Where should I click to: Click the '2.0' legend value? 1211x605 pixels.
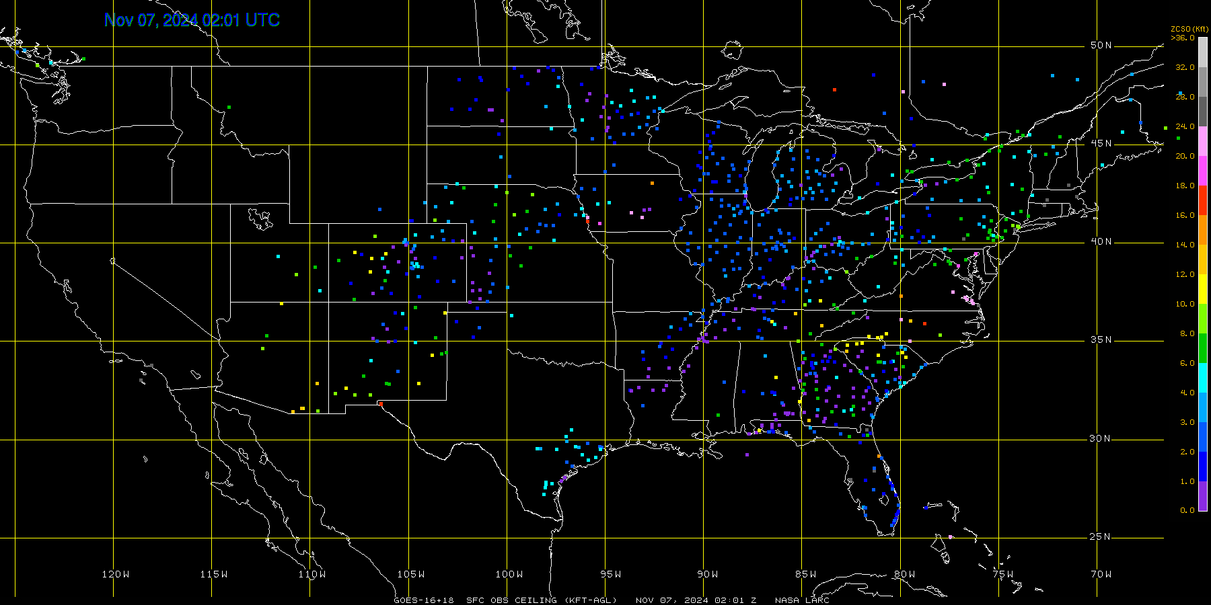tap(1187, 452)
